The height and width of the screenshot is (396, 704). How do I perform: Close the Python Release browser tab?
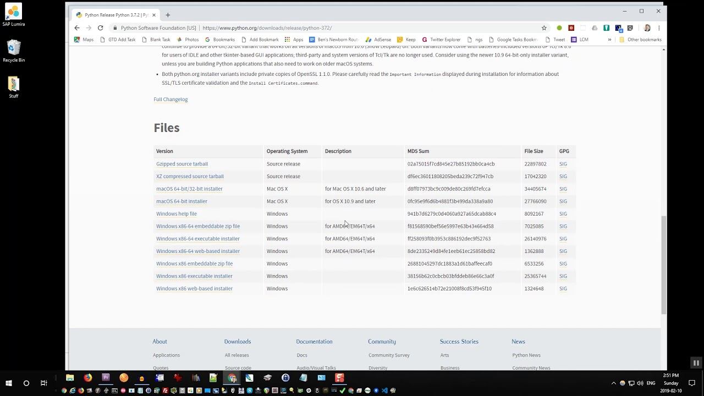click(x=154, y=15)
